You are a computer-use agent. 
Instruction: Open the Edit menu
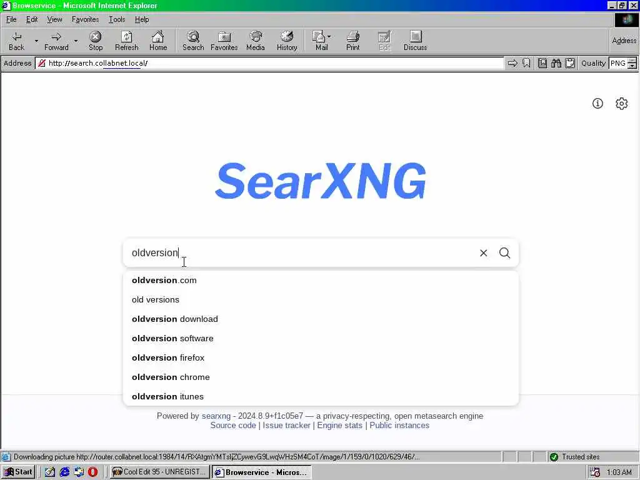coord(32,19)
